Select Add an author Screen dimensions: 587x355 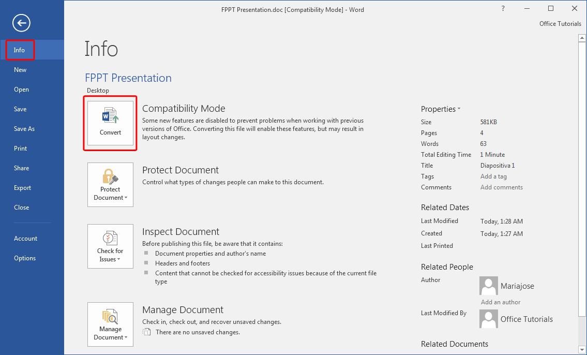[500, 302]
